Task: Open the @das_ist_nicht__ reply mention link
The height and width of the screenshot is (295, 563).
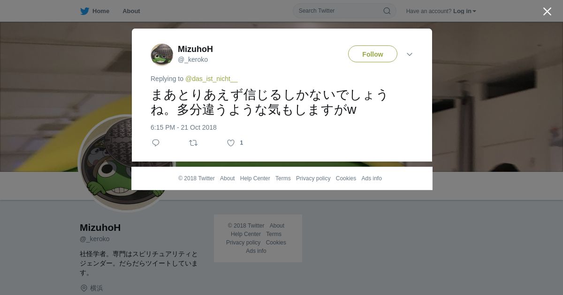Action: 211,79
